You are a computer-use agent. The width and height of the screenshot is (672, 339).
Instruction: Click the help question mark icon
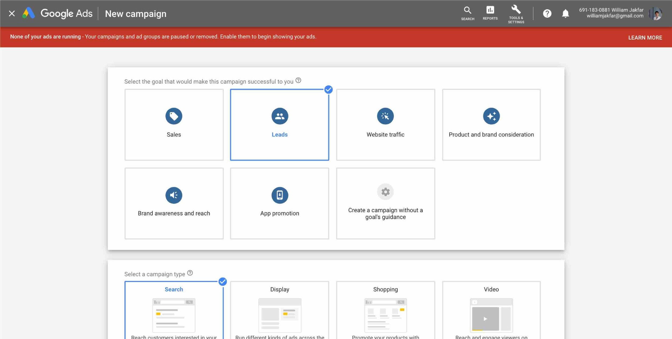click(x=547, y=13)
